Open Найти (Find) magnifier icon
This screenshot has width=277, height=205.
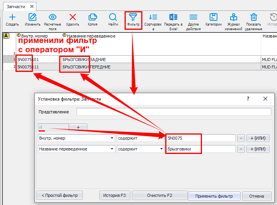113,17
